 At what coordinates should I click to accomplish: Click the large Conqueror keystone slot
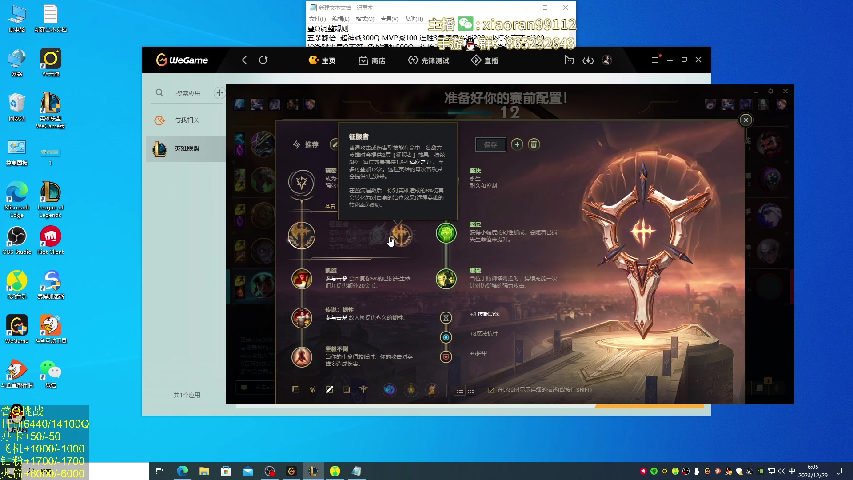click(x=302, y=236)
